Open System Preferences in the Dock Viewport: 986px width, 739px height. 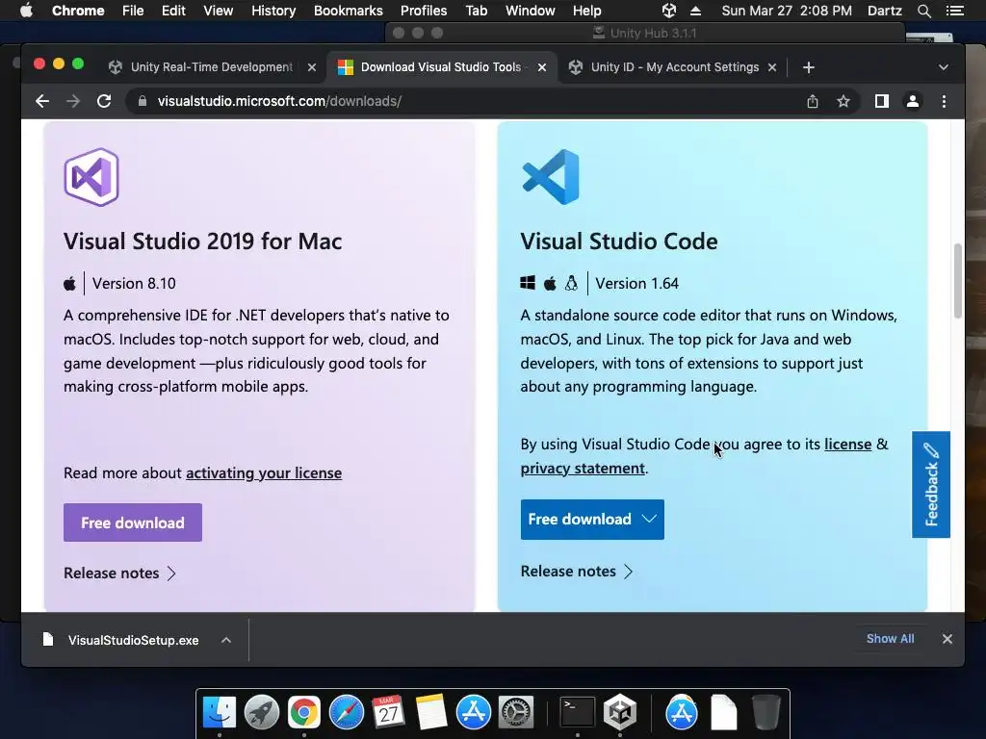[x=516, y=713]
